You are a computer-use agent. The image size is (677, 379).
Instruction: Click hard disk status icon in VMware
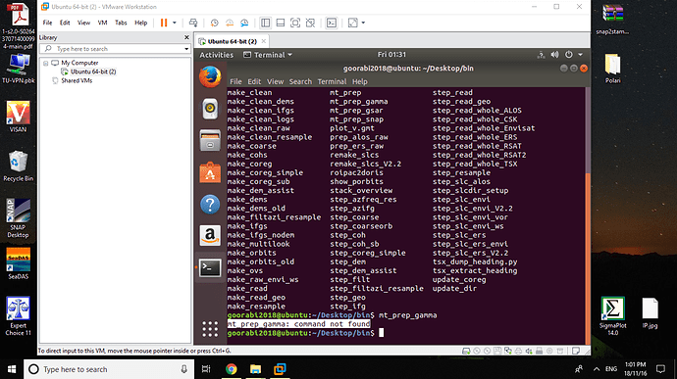pos(466,351)
